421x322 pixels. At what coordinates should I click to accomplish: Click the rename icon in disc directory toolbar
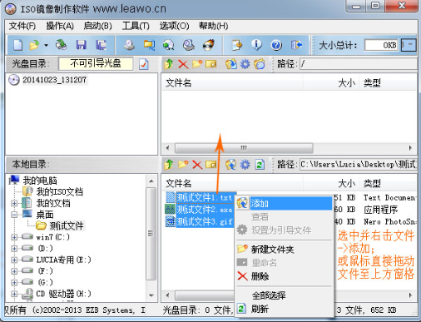[x=211, y=64]
